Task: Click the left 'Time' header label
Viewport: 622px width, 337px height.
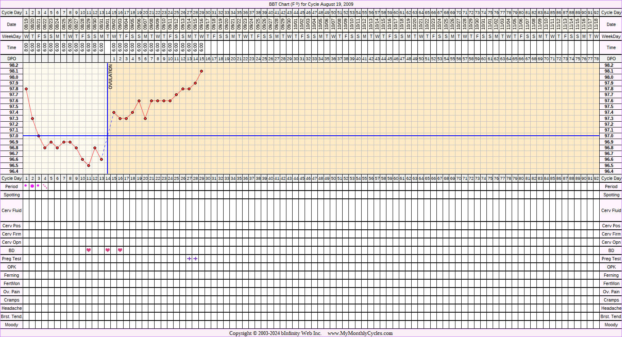Action: tap(12, 47)
